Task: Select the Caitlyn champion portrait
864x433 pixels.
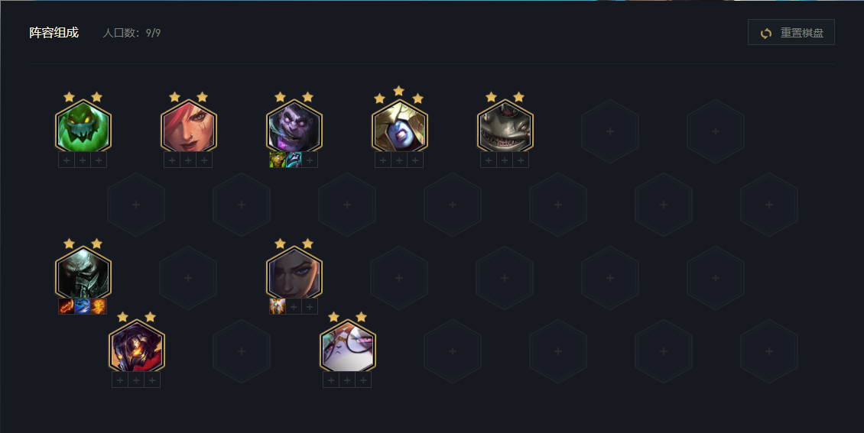Action: tap(294, 273)
